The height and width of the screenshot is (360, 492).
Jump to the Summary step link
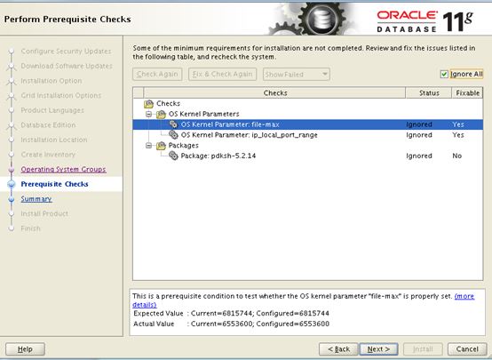tap(36, 199)
